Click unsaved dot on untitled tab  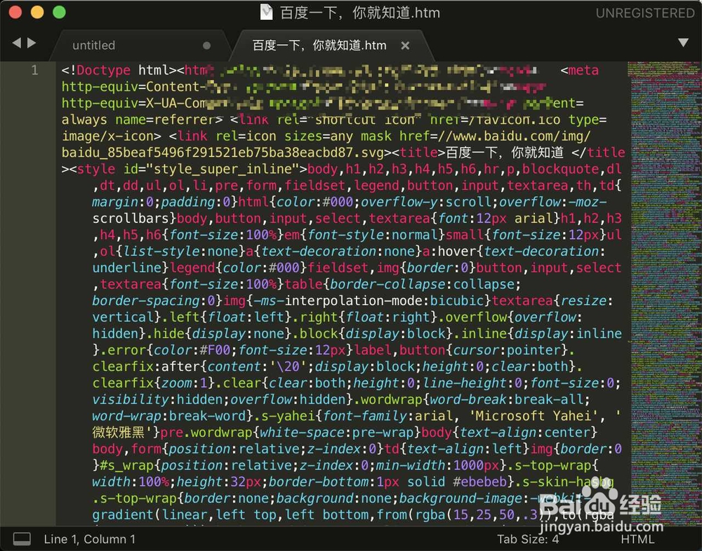tap(206, 45)
